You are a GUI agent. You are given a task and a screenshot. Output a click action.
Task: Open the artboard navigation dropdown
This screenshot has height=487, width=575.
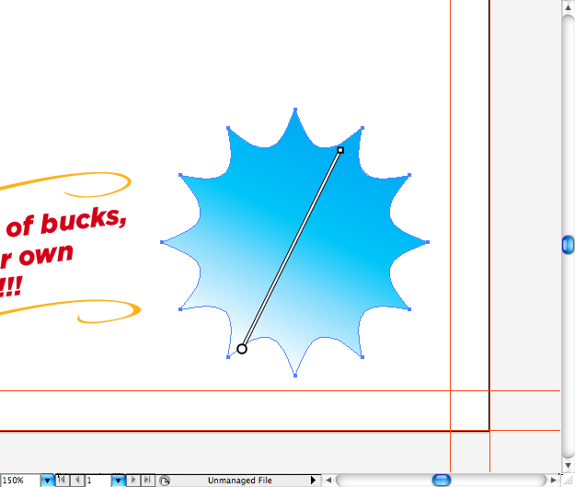coord(118,480)
